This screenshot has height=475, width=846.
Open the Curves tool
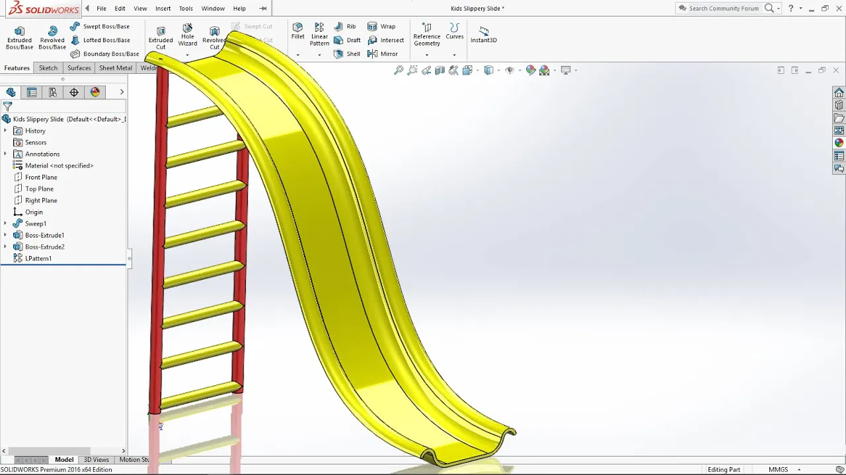tap(454, 31)
